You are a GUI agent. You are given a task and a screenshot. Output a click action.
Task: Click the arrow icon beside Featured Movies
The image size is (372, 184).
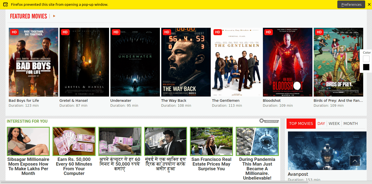click(x=54, y=16)
